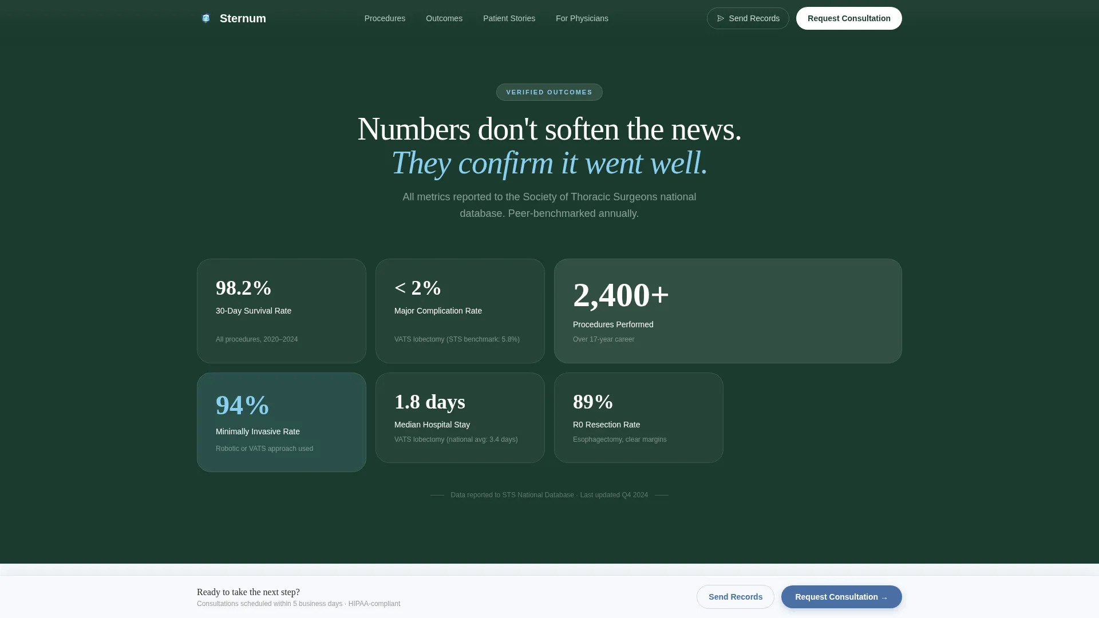
Task: Open the Outcomes nav item
Action: click(x=444, y=18)
